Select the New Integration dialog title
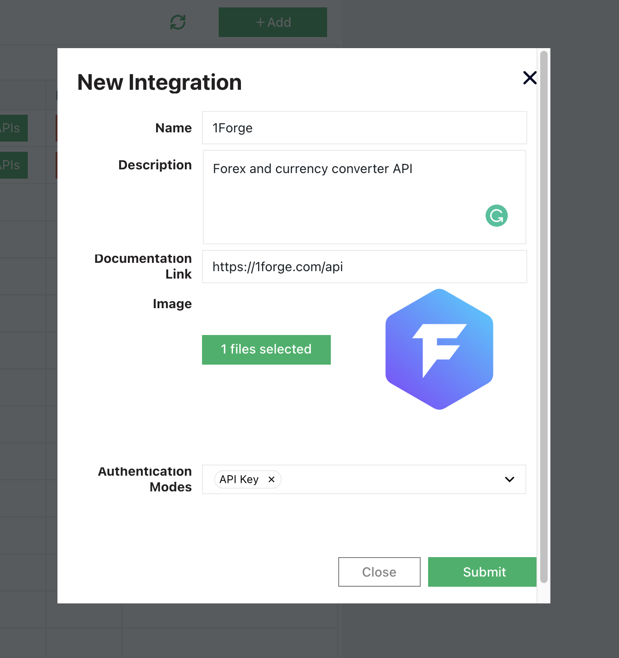 (x=159, y=82)
